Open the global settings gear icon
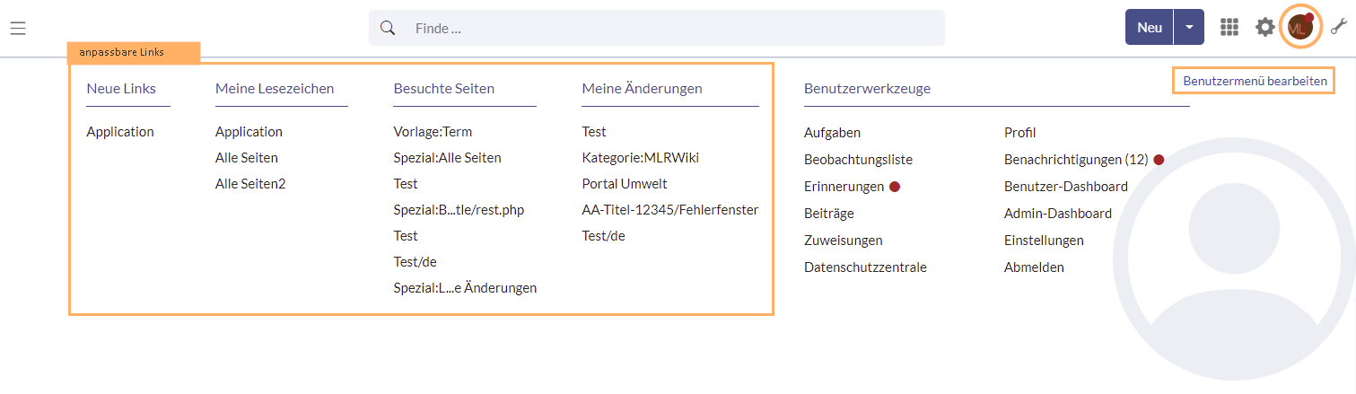Viewport: 1356px width, 394px height. pos(1264,28)
